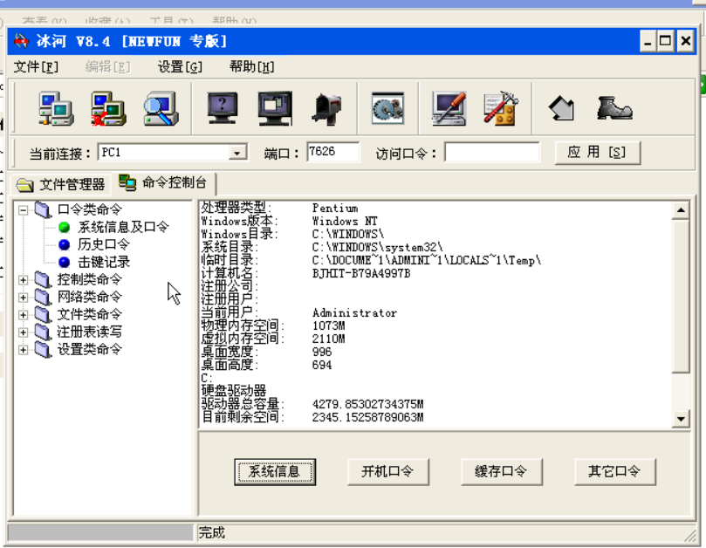Click the screen control monitor icon

275,108
